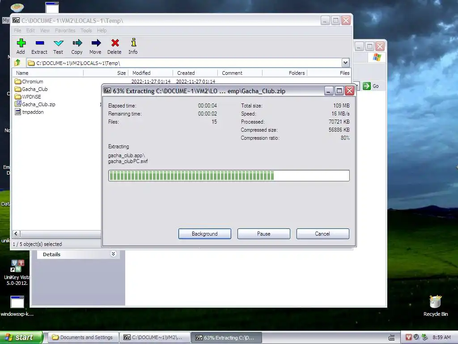Click the red V tray icon
Image resolution: width=458 pixels, height=344 pixels.
click(x=408, y=337)
